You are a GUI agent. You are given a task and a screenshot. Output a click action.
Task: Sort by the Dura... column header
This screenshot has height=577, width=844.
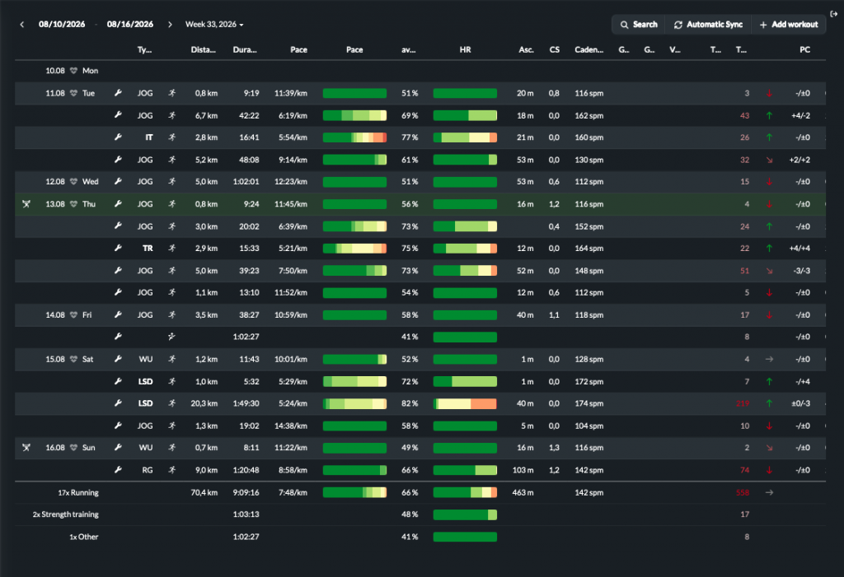pyautogui.click(x=244, y=49)
